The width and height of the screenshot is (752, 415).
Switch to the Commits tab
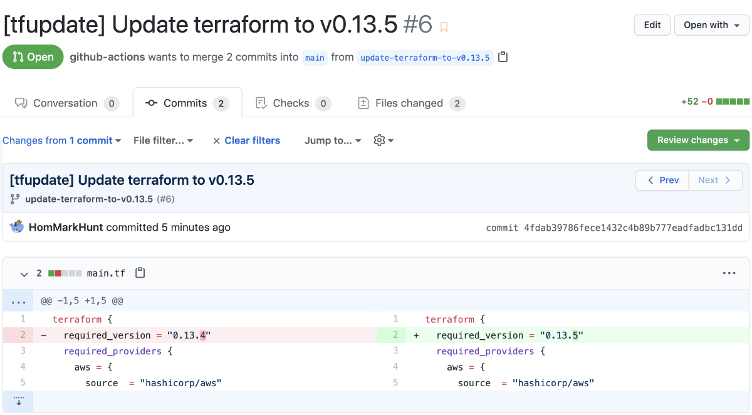[x=187, y=103]
